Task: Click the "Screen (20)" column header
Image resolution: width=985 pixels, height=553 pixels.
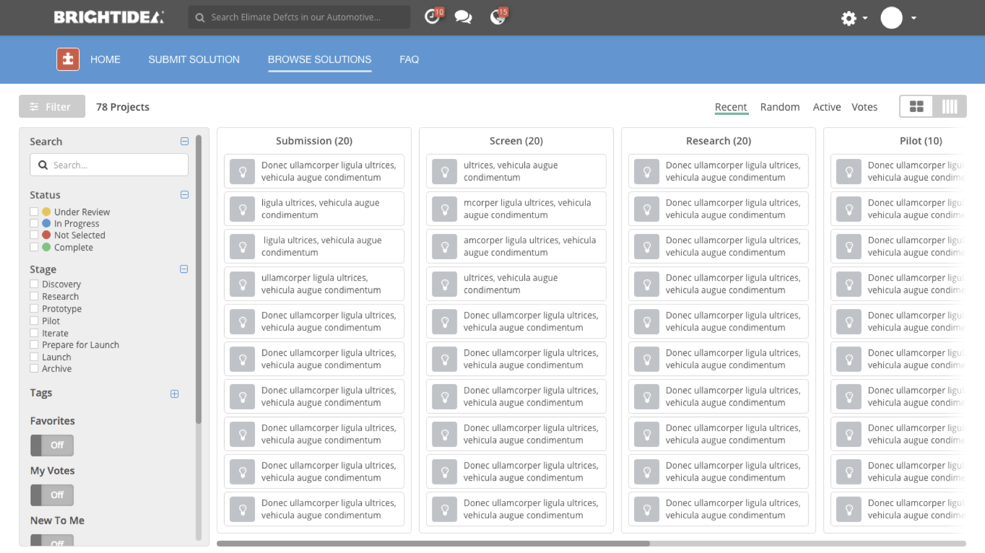Action: [x=516, y=141]
